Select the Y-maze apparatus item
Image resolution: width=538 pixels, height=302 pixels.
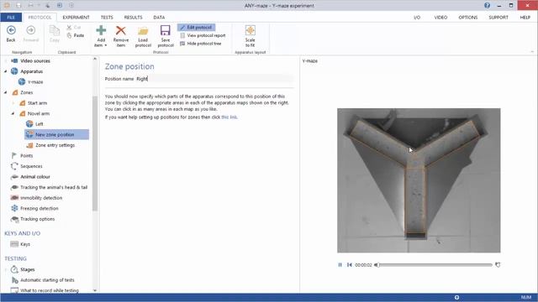31,82
